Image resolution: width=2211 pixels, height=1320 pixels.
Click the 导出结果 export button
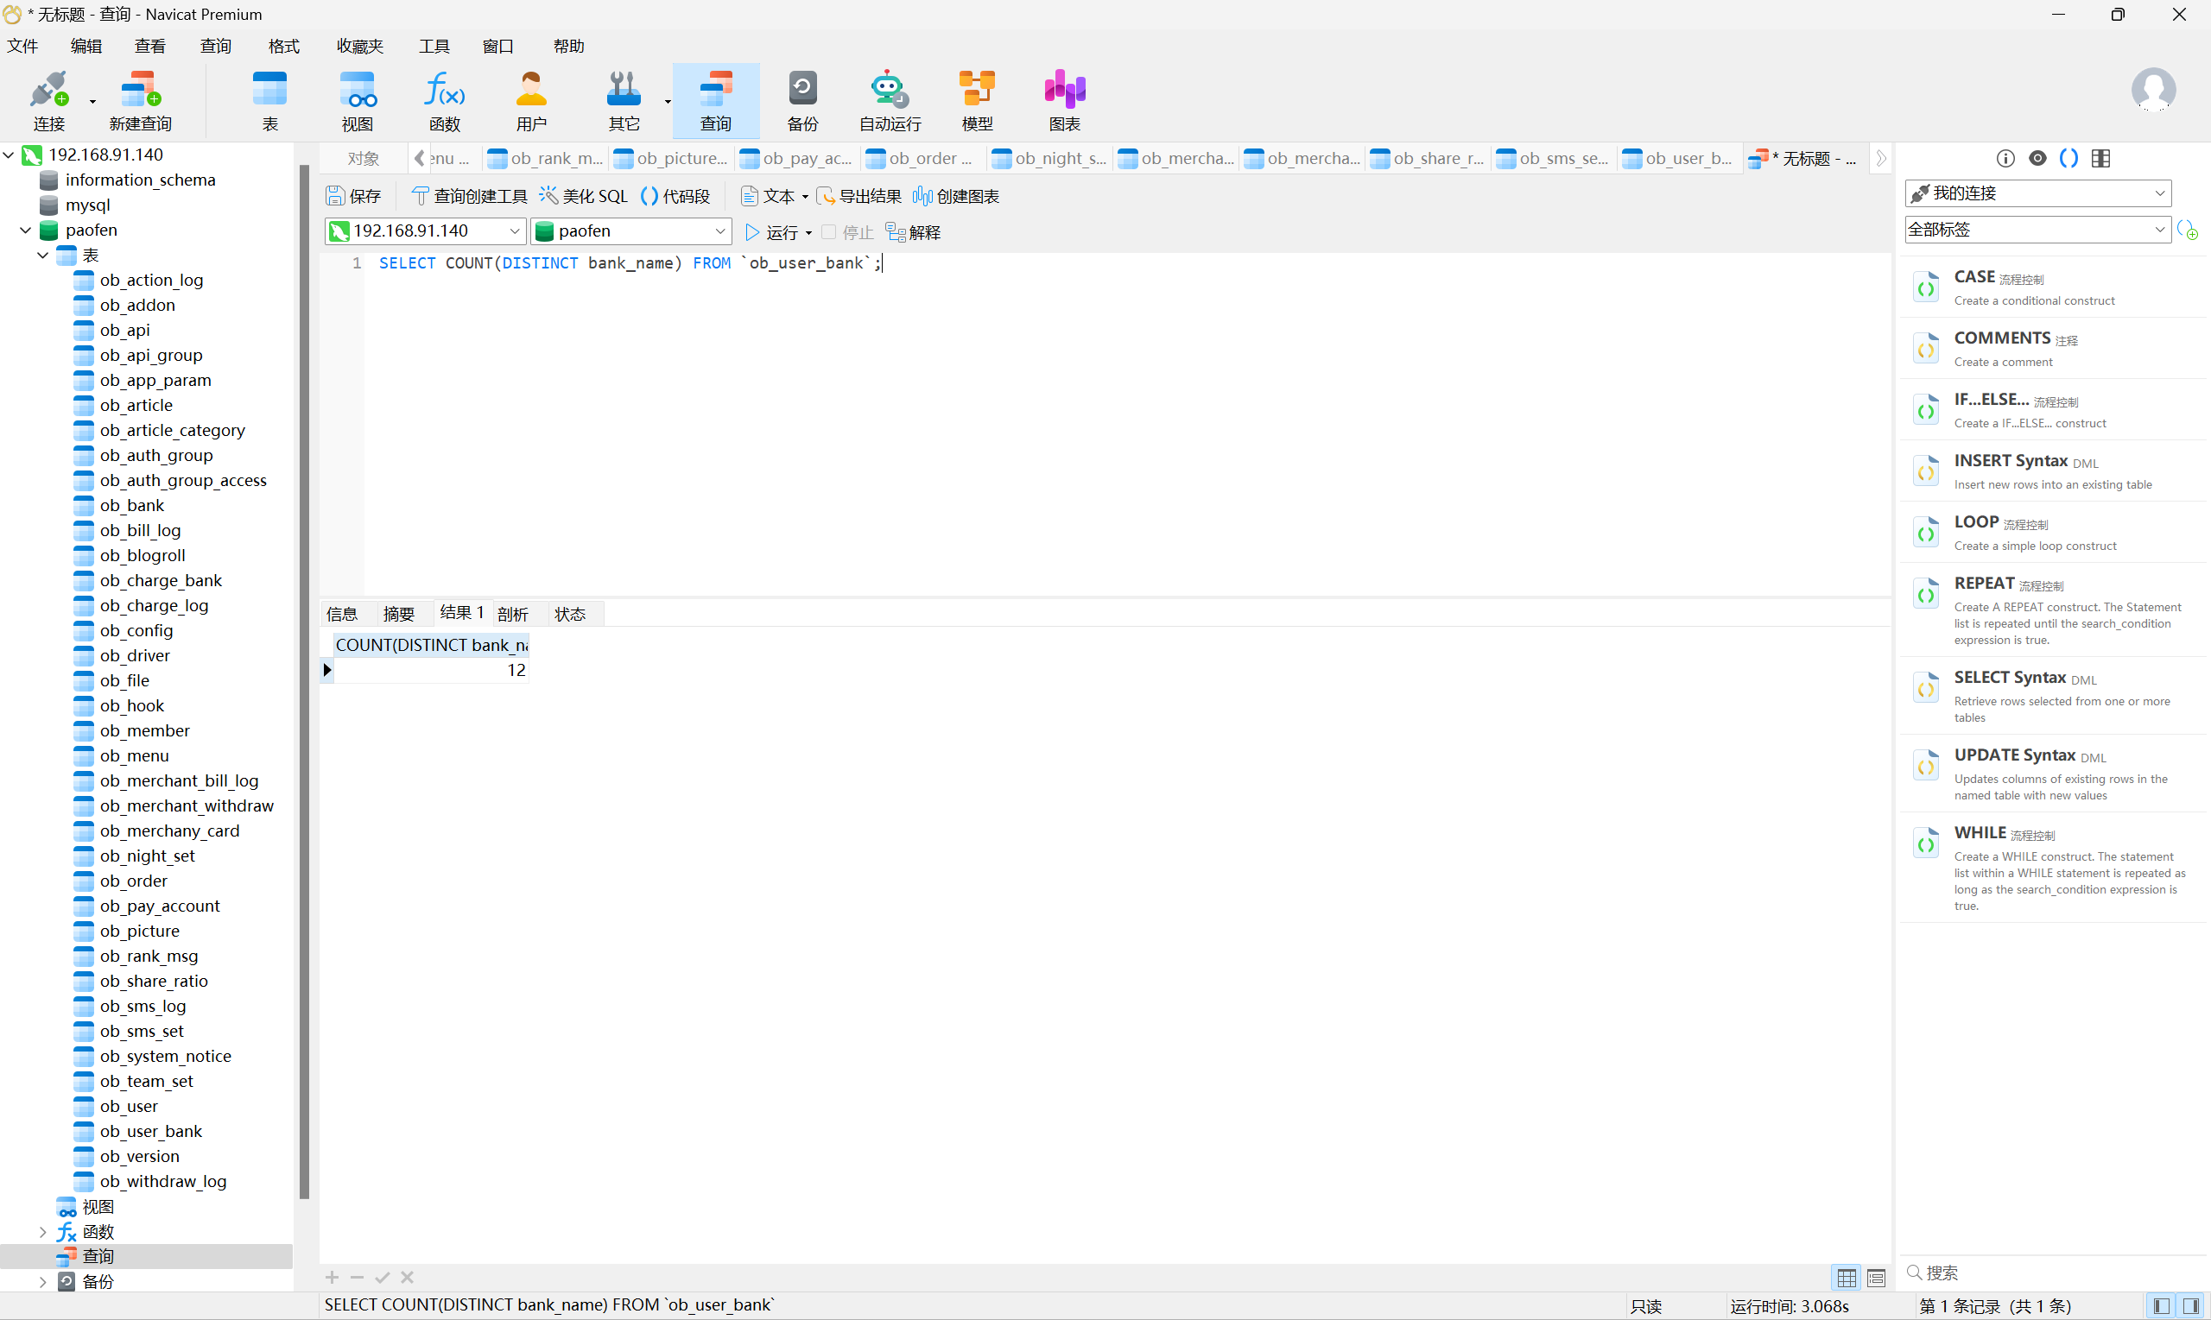[858, 196]
